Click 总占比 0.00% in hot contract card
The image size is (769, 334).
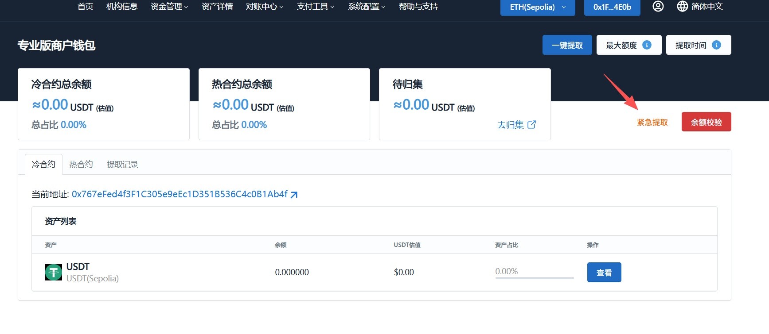point(239,125)
